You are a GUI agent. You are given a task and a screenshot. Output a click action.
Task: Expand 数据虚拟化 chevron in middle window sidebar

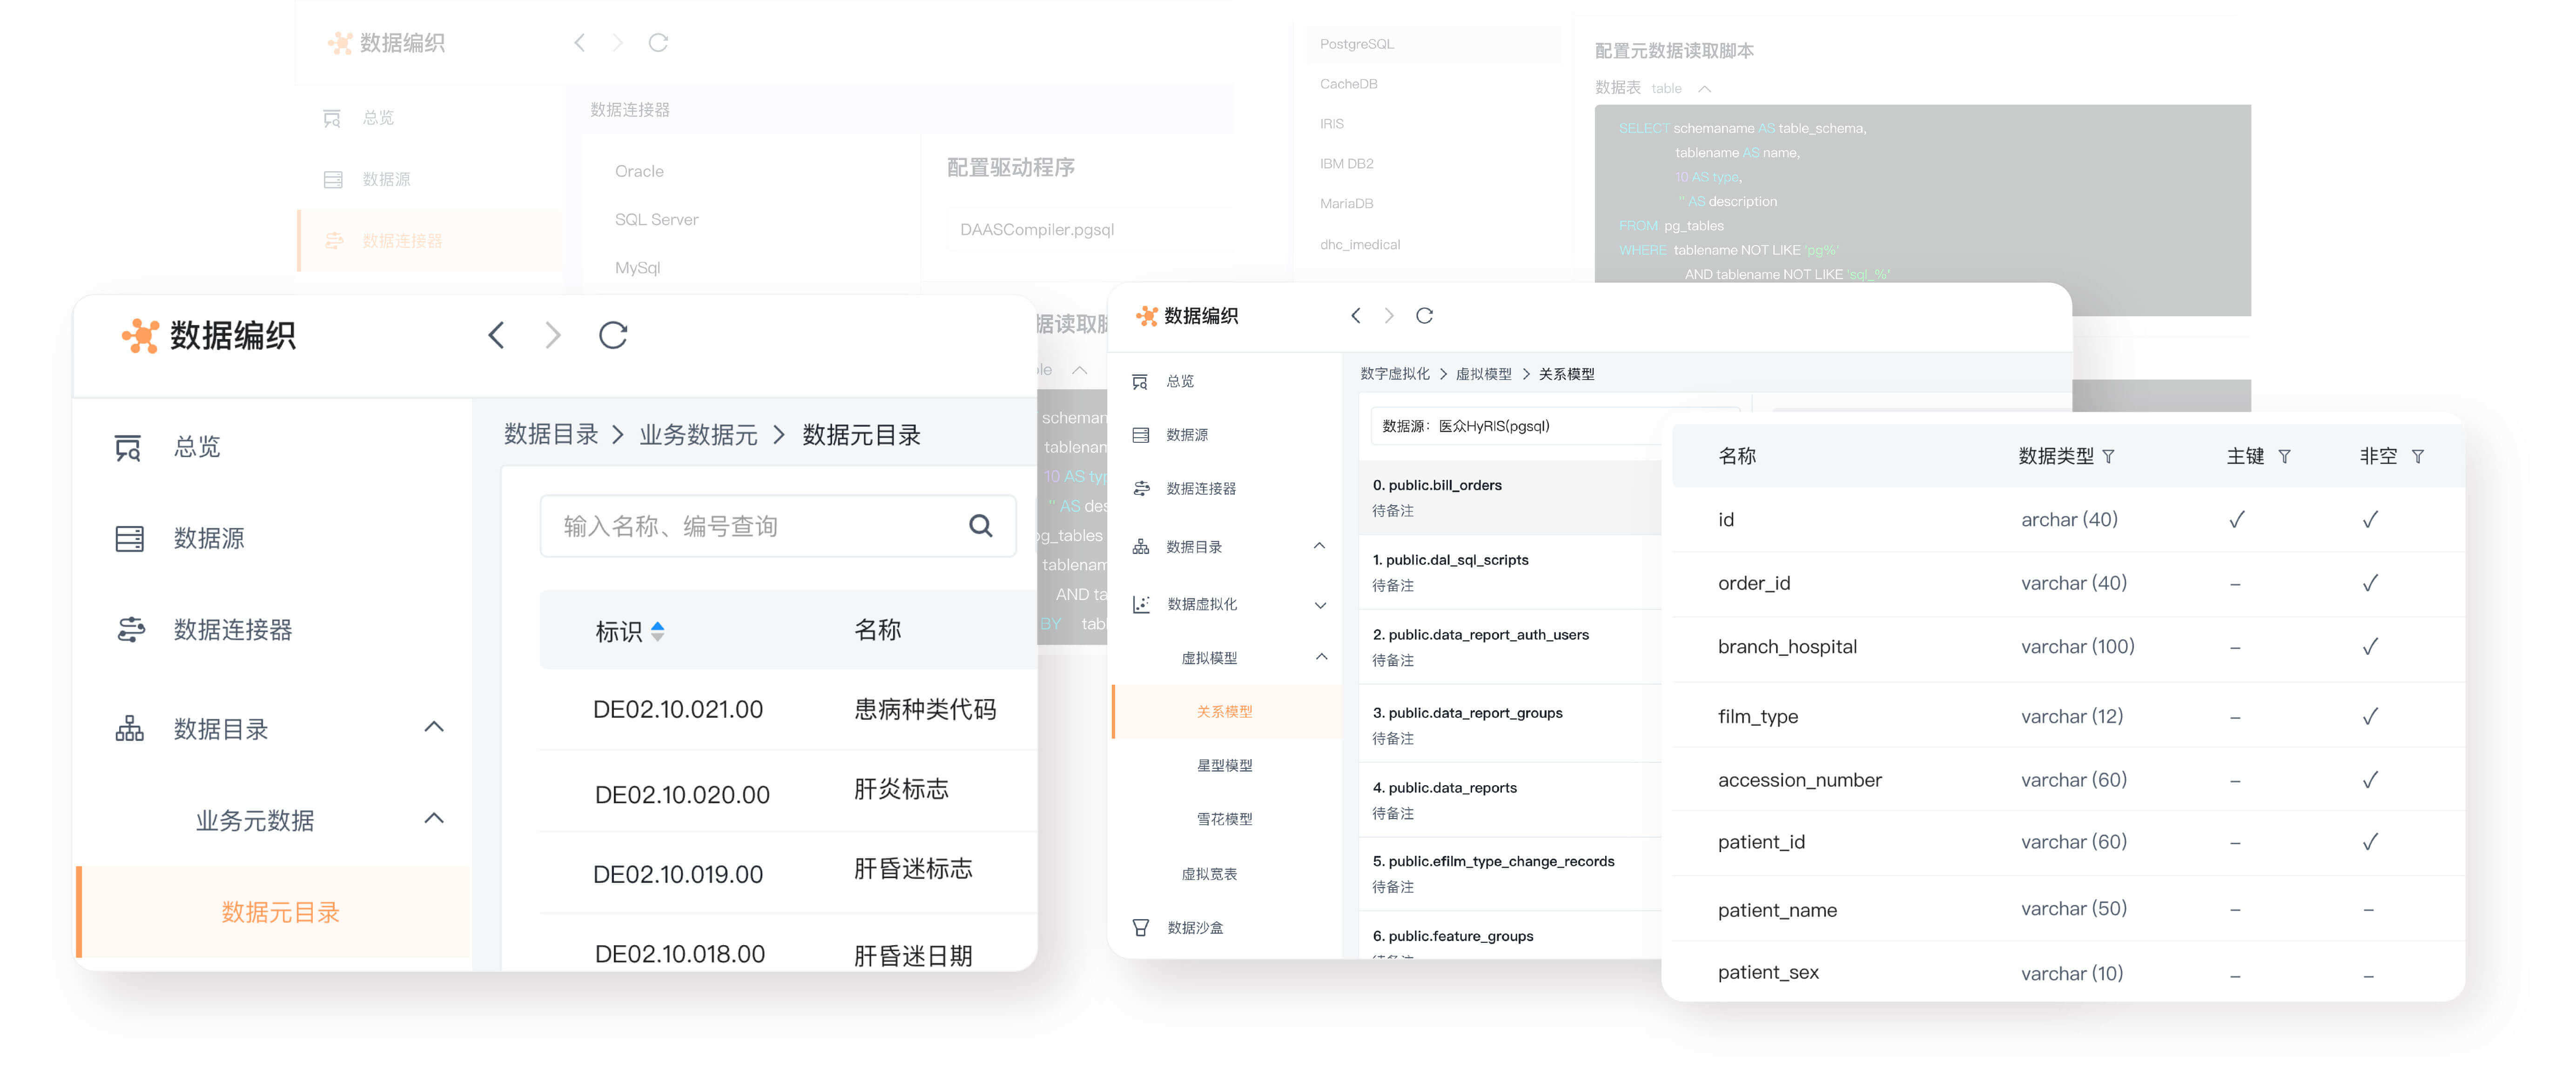1320,606
